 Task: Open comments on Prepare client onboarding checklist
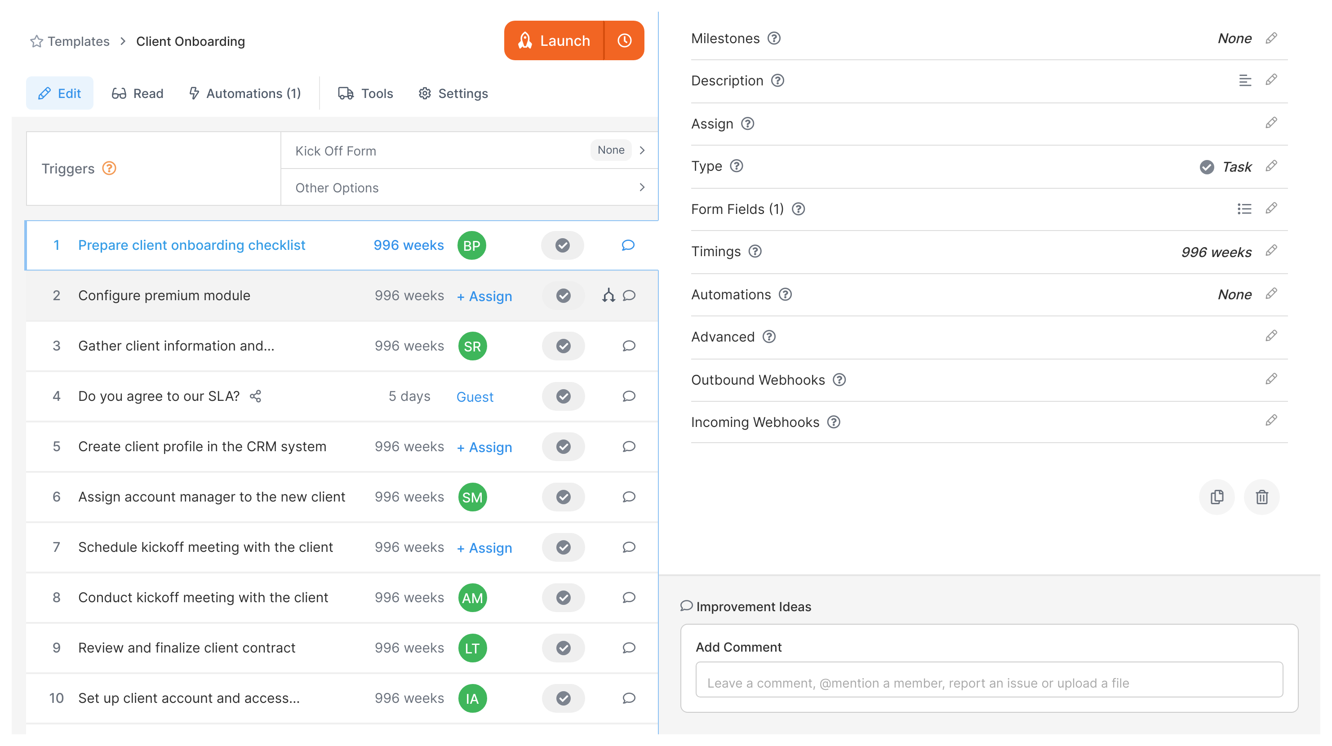628,245
